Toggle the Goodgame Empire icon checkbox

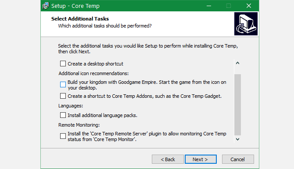click(63, 85)
